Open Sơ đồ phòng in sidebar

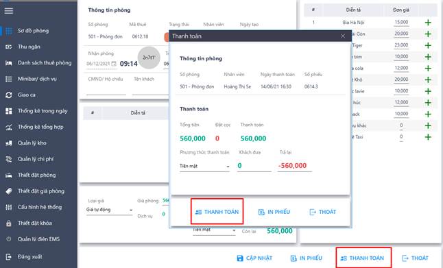coord(33,31)
